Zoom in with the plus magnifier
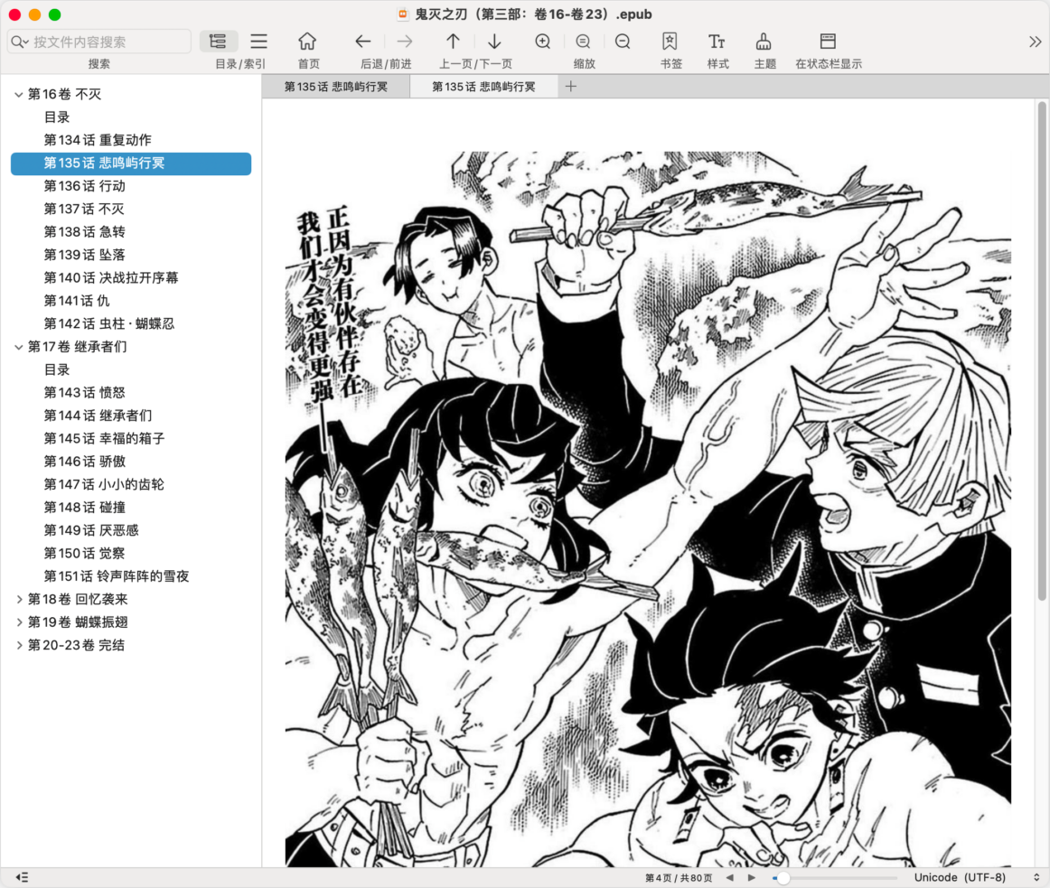Viewport: 1050px width, 888px height. click(543, 42)
